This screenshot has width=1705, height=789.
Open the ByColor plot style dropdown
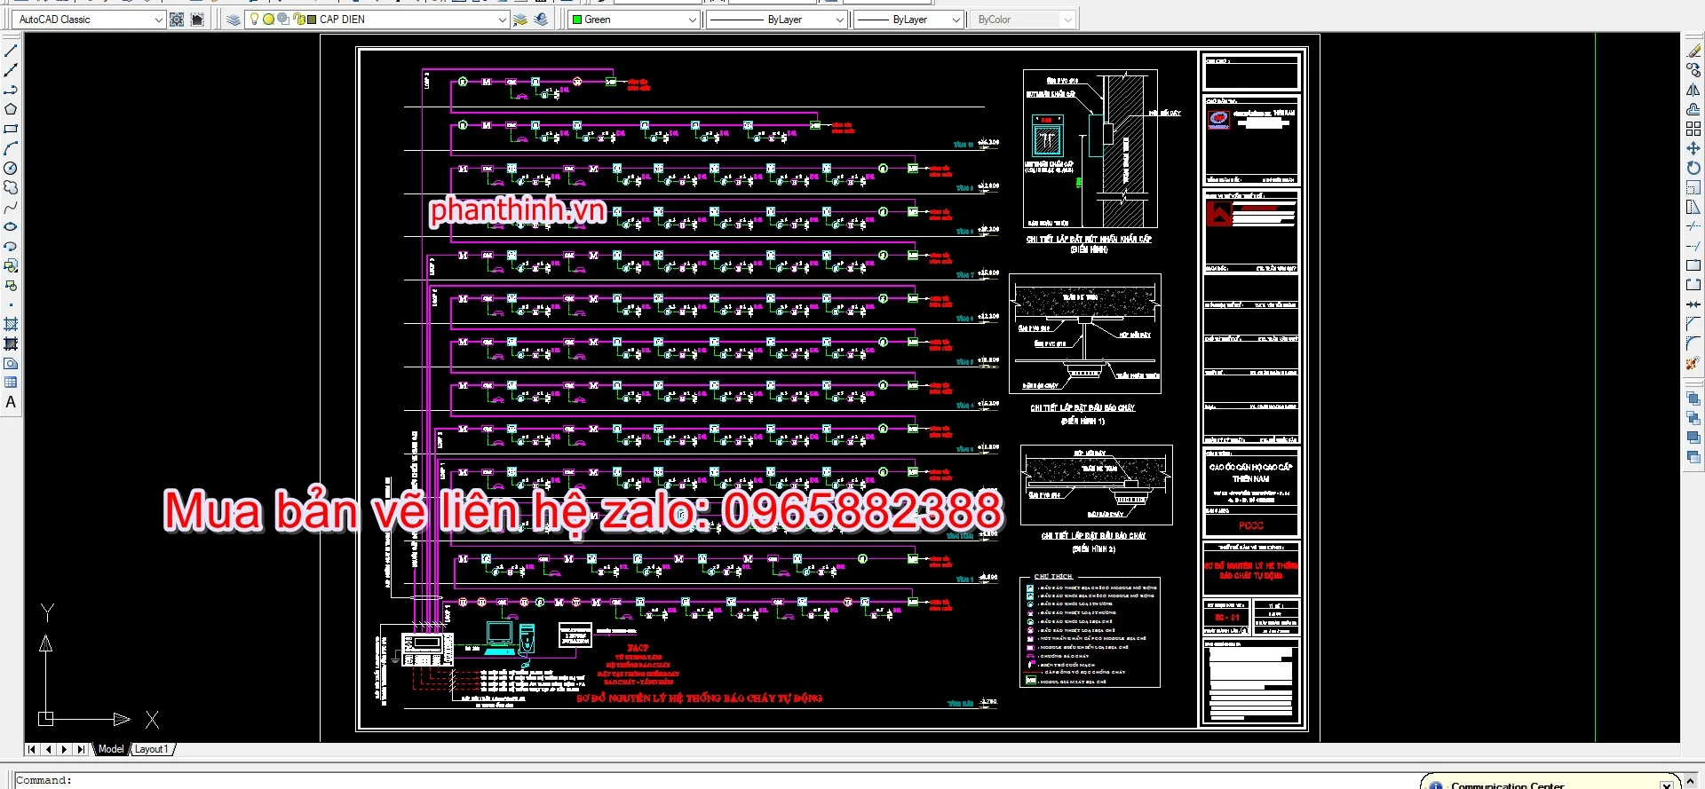[x=1067, y=20]
